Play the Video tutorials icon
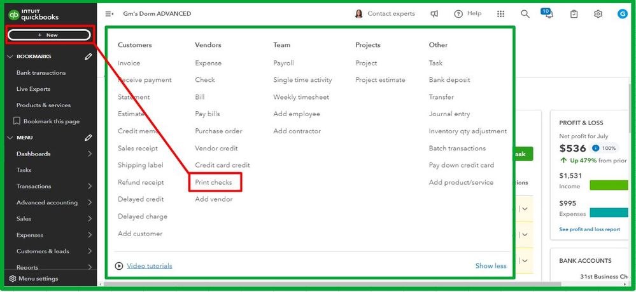 (x=119, y=266)
